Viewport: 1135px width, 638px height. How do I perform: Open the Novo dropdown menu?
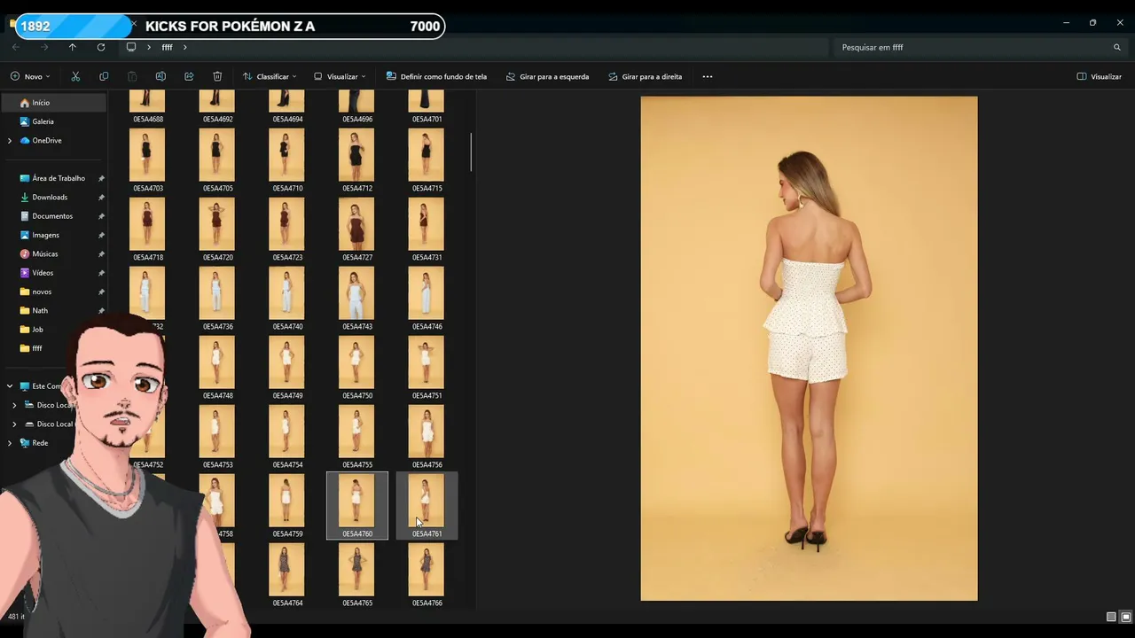pos(30,76)
